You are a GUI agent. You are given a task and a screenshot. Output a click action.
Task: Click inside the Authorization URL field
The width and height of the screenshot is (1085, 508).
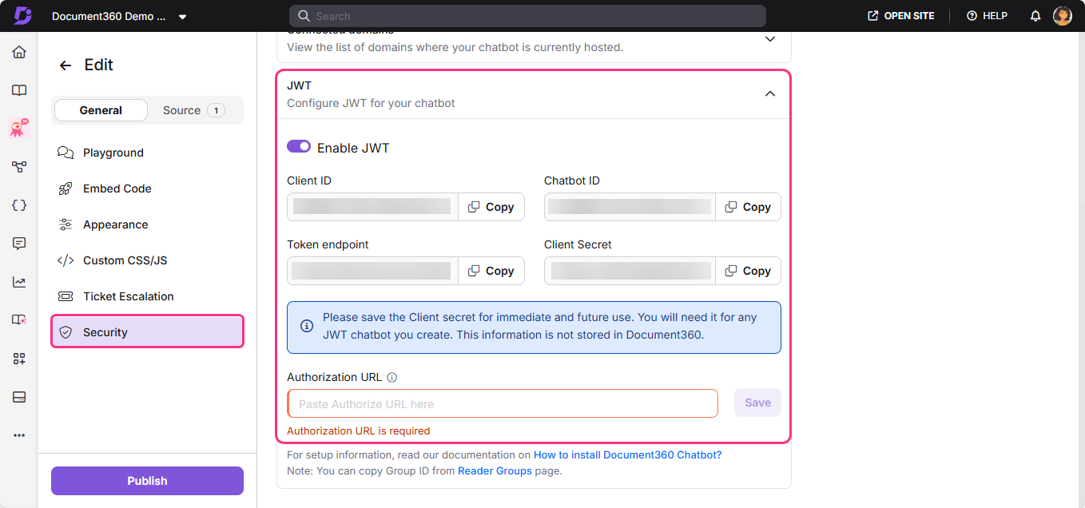pyautogui.click(x=503, y=403)
